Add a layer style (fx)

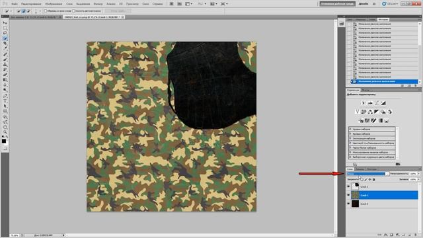click(385, 235)
